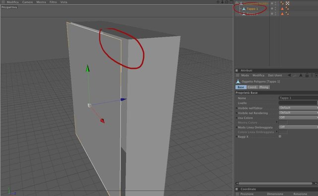Click animation dot beside Modo Linea Ombreggiata
318x196 pixels.
tap(237, 128)
